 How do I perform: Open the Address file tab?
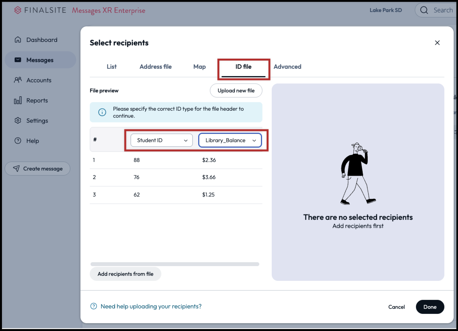pyautogui.click(x=156, y=66)
